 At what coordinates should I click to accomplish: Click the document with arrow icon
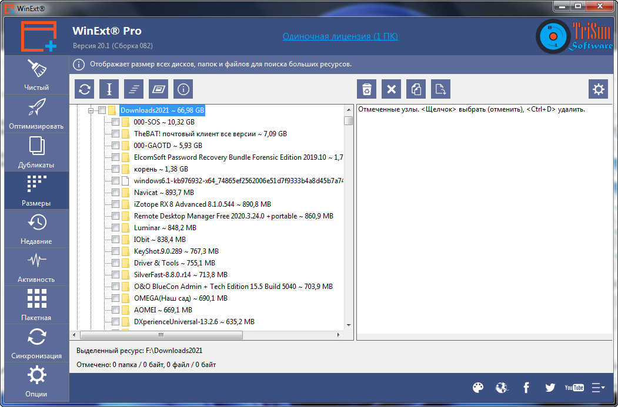point(440,89)
